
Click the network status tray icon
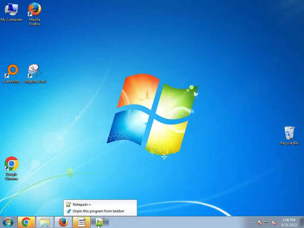point(267,222)
